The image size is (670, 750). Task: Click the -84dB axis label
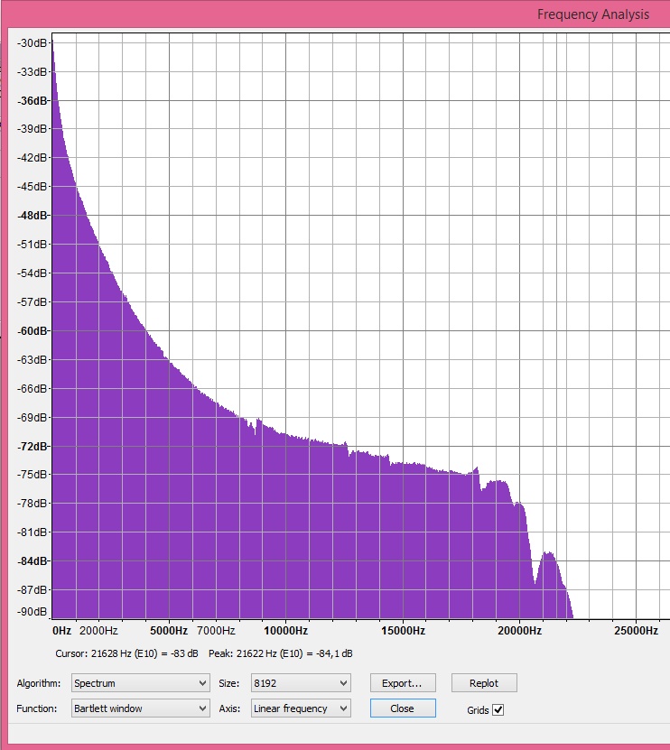click(x=33, y=560)
